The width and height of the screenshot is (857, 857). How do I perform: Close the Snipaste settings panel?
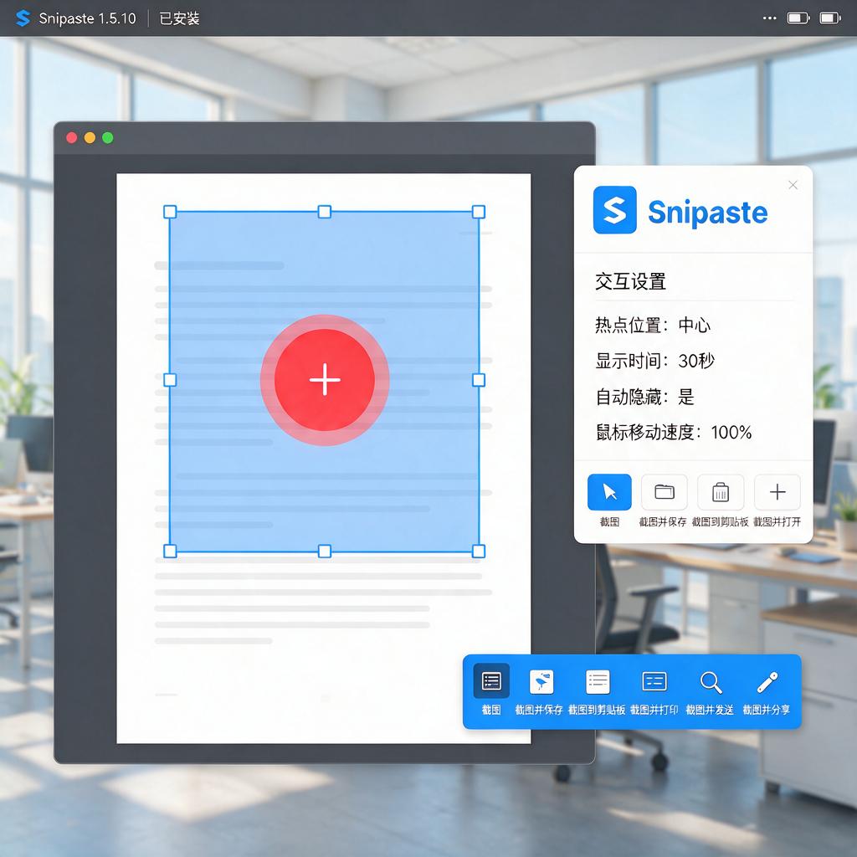(x=793, y=185)
